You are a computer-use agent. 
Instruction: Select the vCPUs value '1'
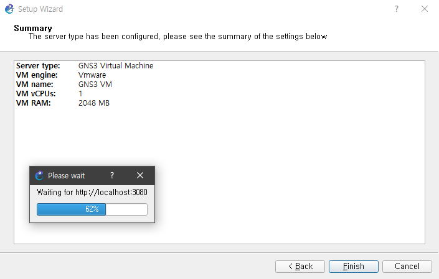point(80,94)
